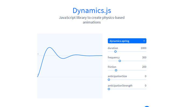Click the anticipationStrength label
The height and width of the screenshot is (107, 195).
(120, 86)
